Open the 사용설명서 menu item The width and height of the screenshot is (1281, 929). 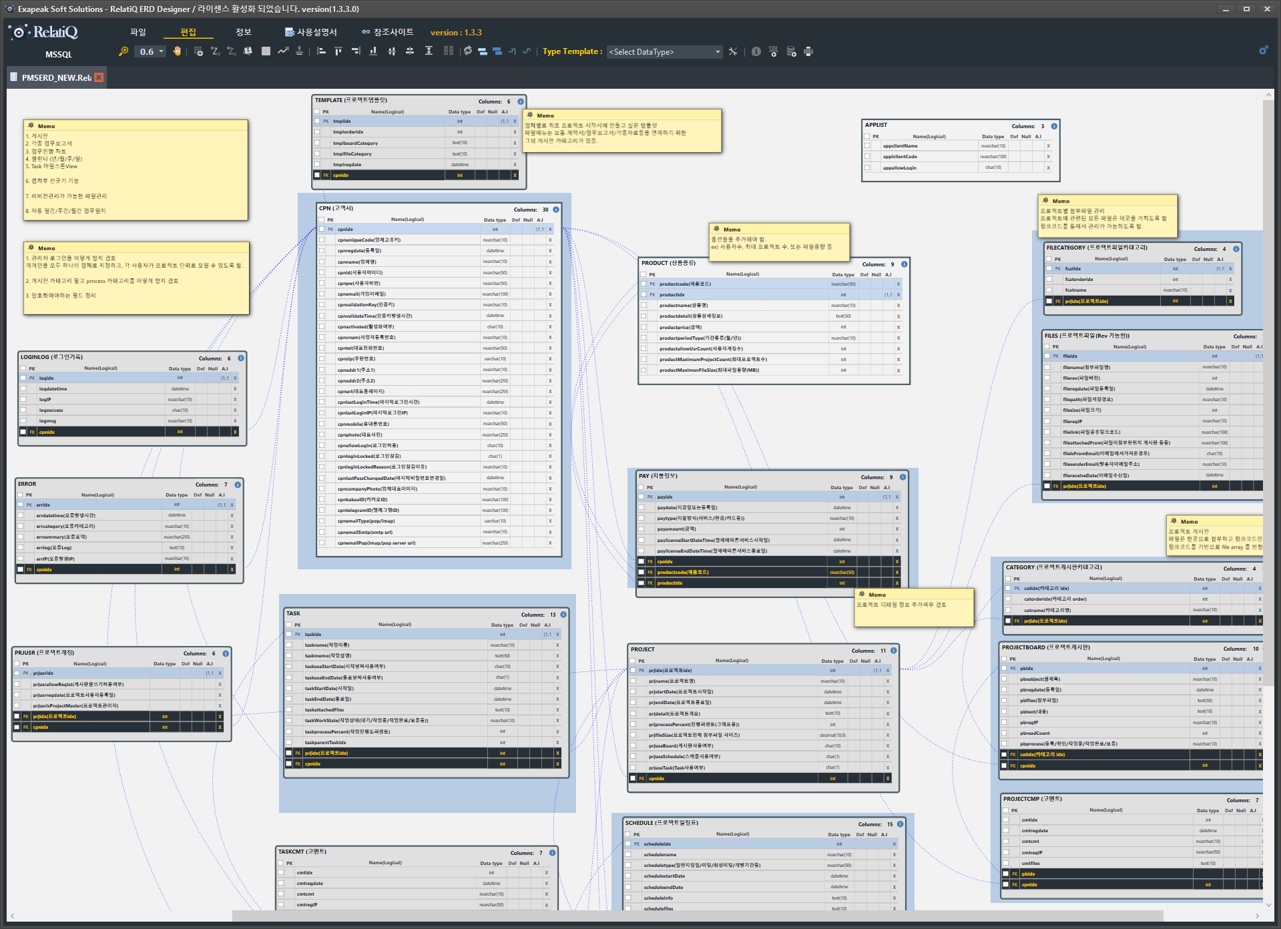[x=311, y=32]
